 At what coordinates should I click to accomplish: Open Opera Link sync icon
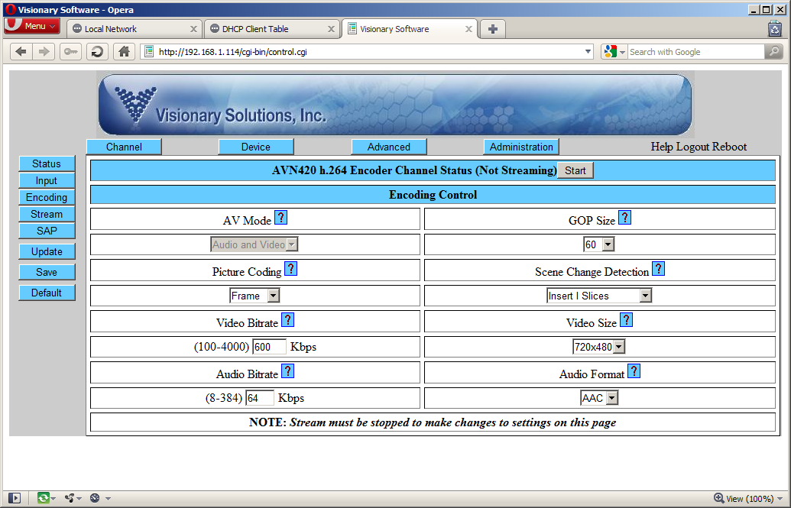pos(44,498)
